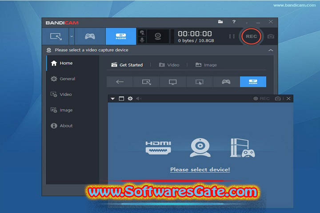This screenshot has width=320, height=213.
Task: Click '0 bytes / 10.8GB' storage text
Action: click(x=196, y=40)
